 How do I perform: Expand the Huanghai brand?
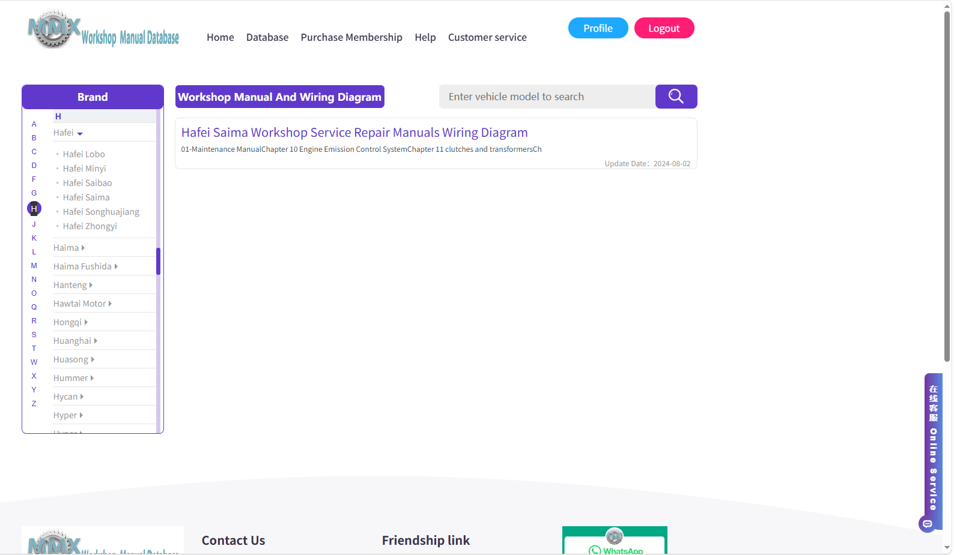pyautogui.click(x=75, y=341)
